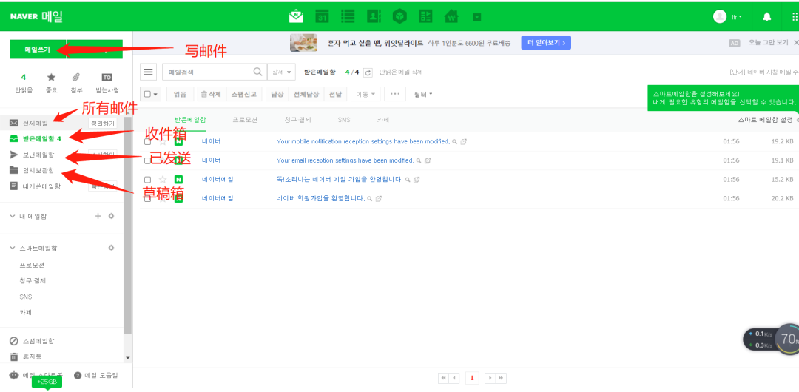
Task: Click the 스팸신고 button
Action: point(243,94)
